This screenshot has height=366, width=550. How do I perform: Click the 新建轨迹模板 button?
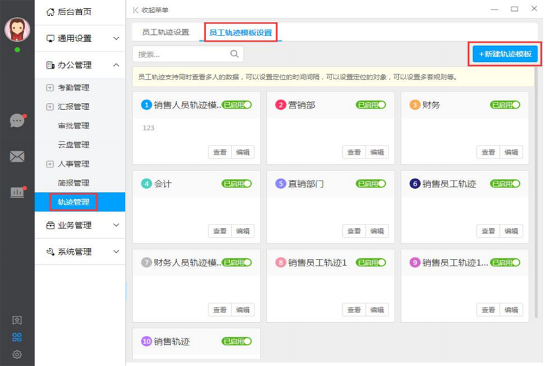pyautogui.click(x=505, y=54)
